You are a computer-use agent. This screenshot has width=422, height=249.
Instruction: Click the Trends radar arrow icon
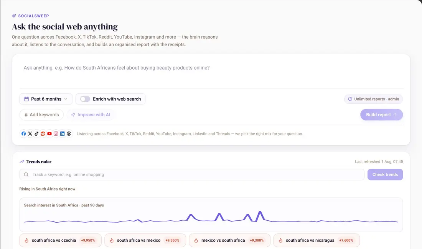[x=22, y=162]
